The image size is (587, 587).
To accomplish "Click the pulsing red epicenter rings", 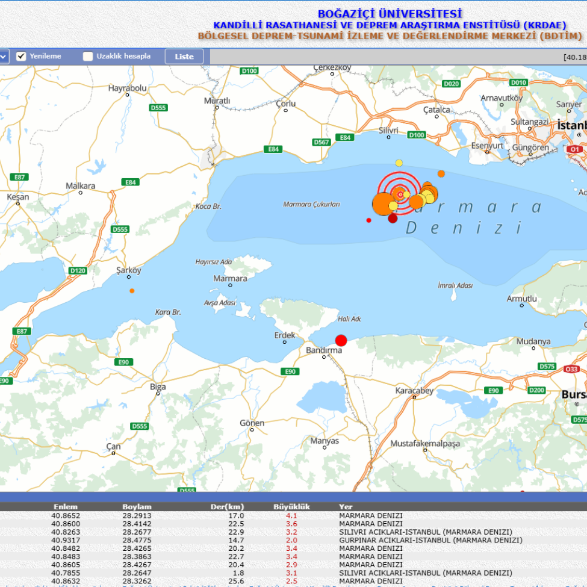I will 400,194.
